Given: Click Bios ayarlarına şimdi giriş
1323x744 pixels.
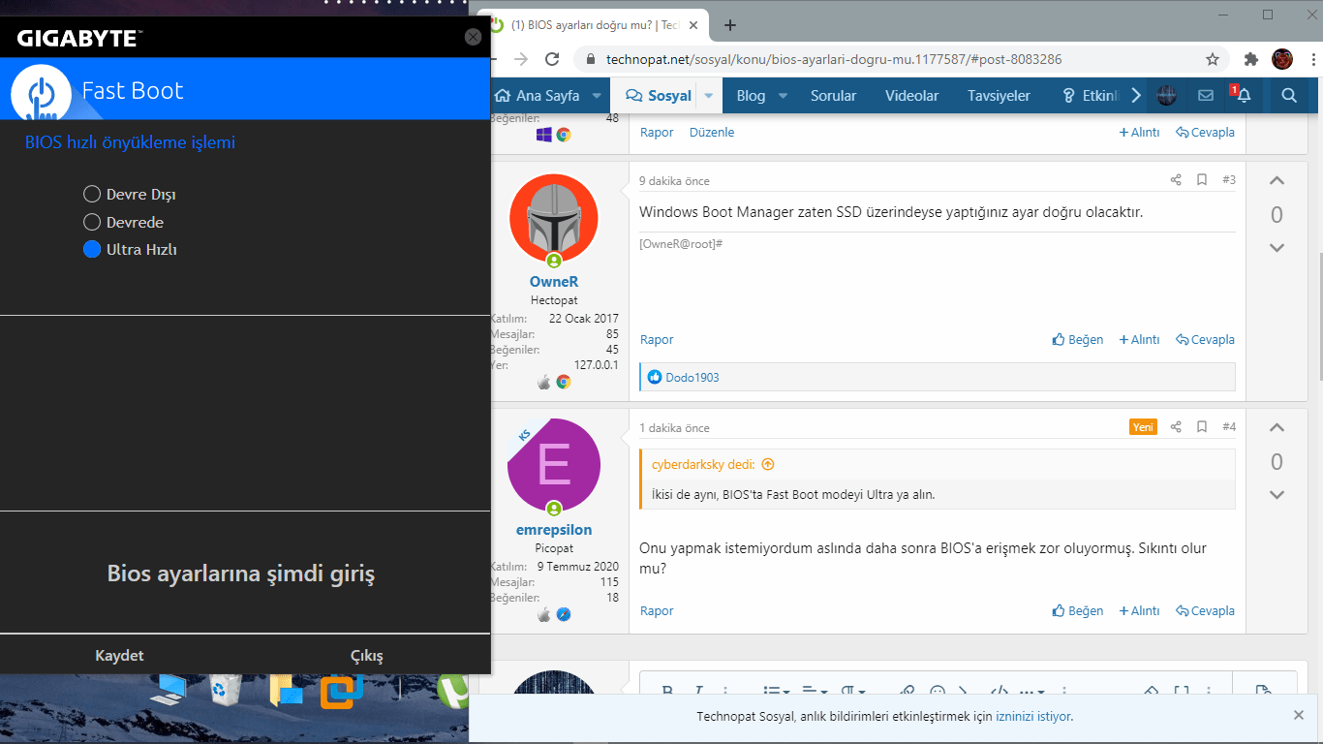Looking at the screenshot, I should (240, 573).
